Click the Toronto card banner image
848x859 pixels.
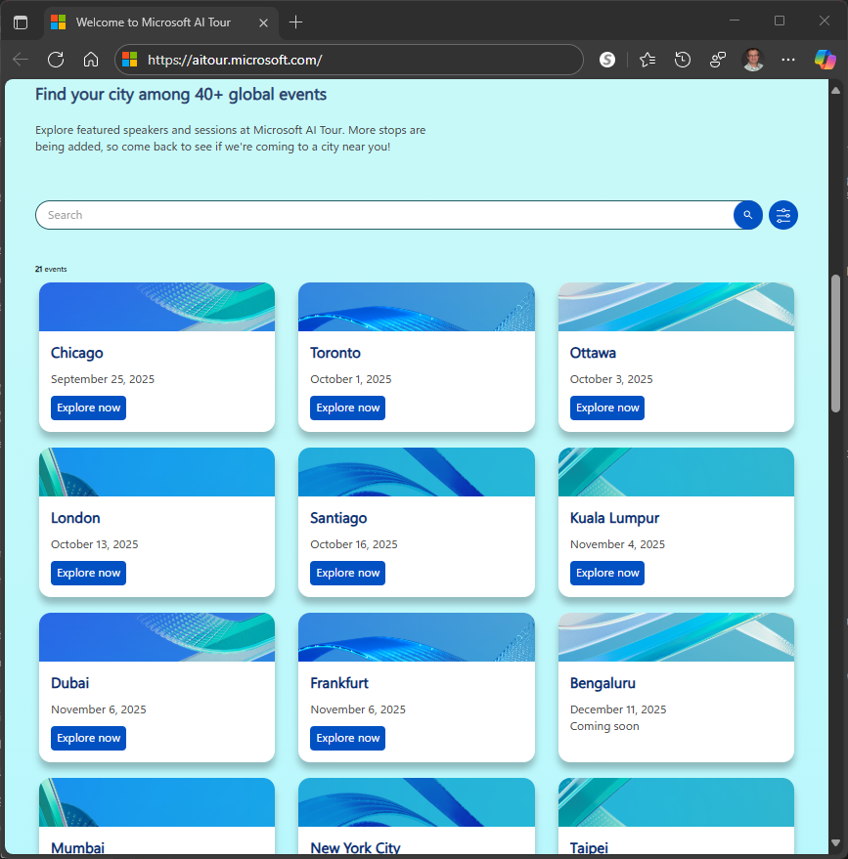pos(417,307)
